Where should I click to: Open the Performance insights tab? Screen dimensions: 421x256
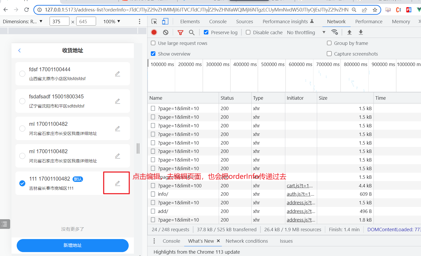288,21
